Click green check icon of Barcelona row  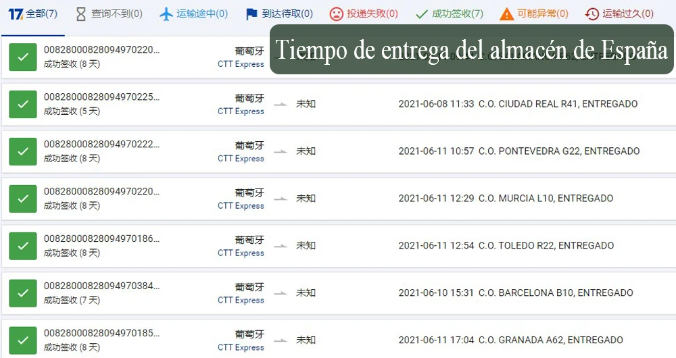pos(23,293)
